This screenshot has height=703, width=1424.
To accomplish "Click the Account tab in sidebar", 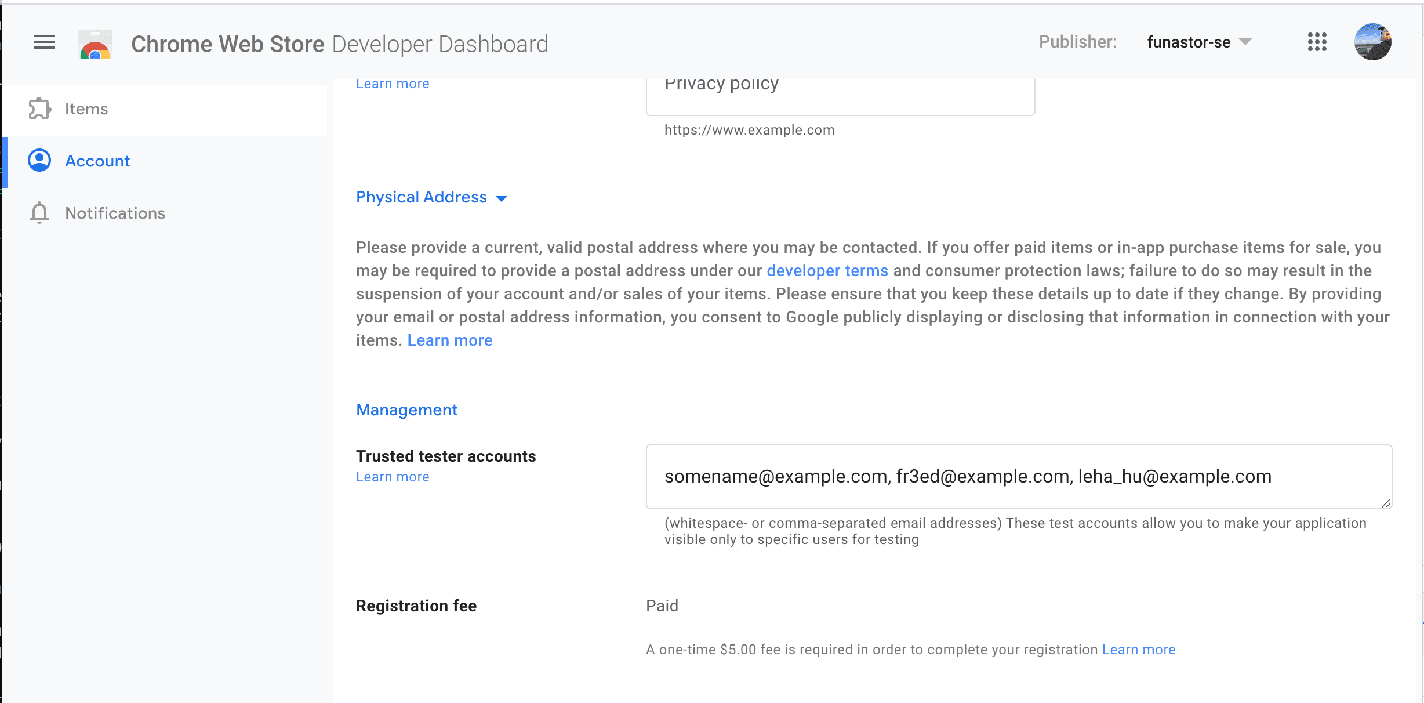I will 97,161.
